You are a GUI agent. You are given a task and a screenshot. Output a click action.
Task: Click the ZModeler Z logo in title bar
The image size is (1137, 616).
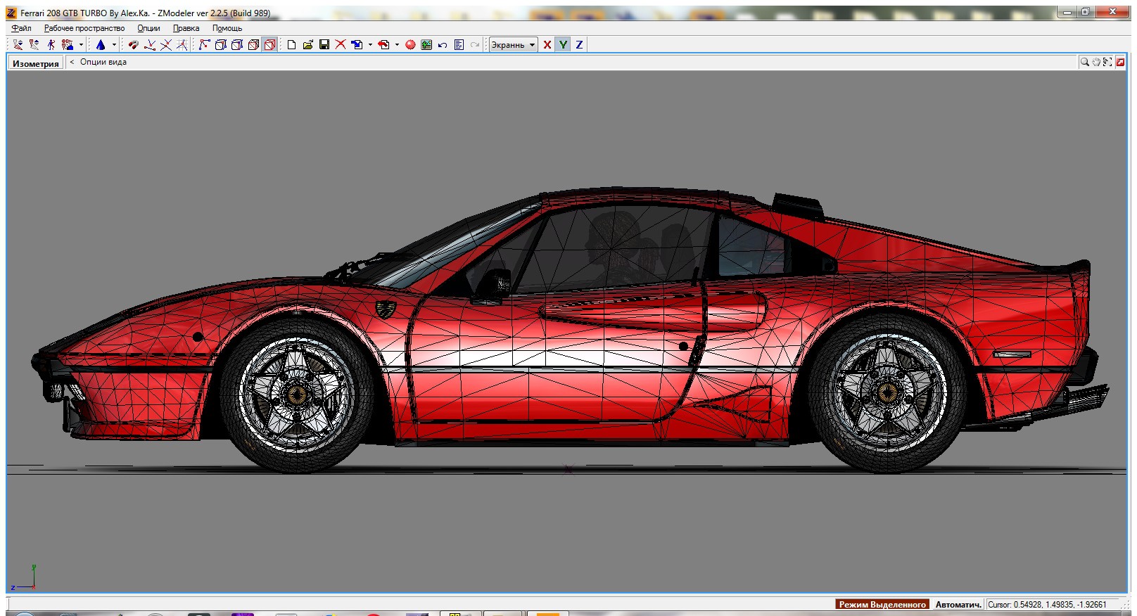[x=11, y=13]
